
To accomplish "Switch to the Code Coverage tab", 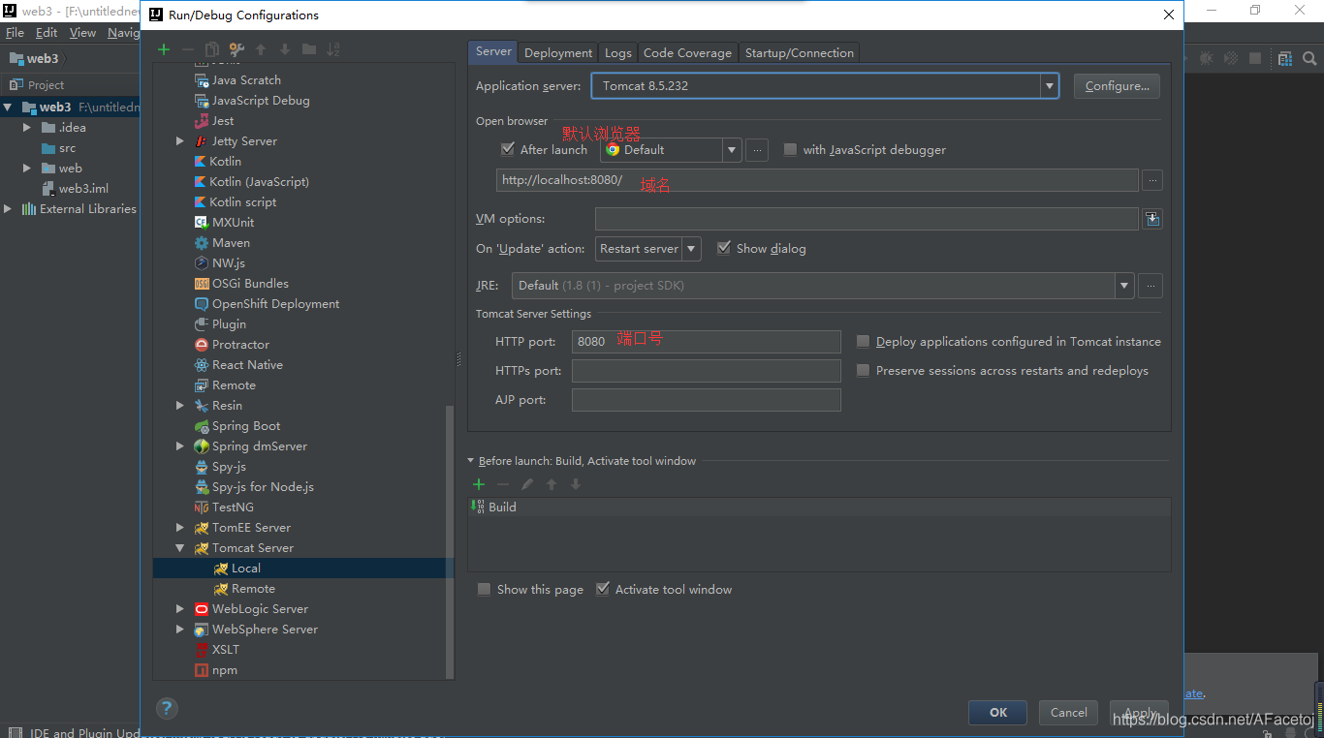I will click(687, 53).
